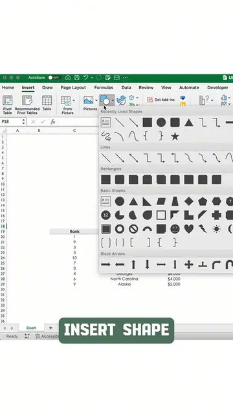Select the Up Arrow in Block Arrows
233x414 pixels.
pyautogui.click(x=133, y=265)
